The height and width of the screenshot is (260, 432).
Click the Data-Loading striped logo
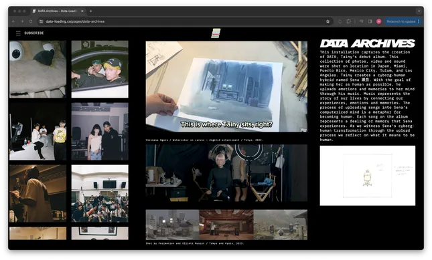216,33
